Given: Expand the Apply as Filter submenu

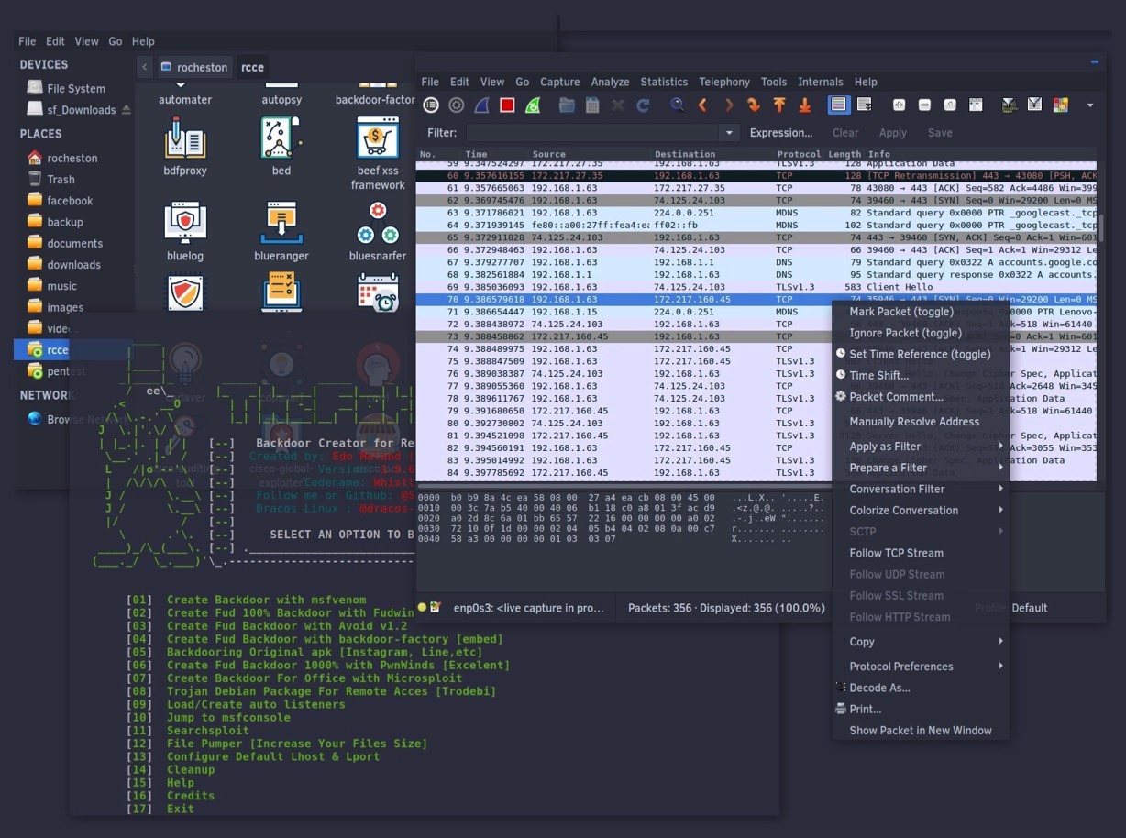Looking at the screenshot, I should tap(921, 447).
